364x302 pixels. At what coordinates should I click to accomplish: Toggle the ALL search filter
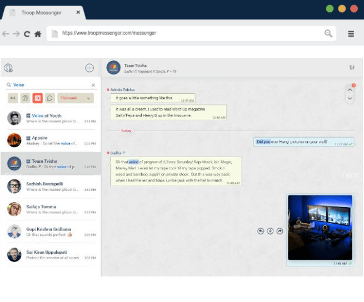12,98
